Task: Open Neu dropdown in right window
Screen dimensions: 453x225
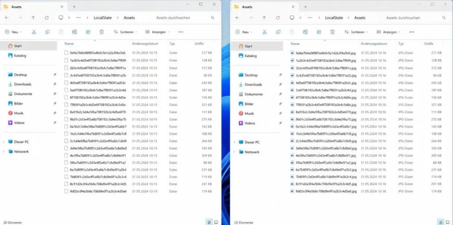Action: pos(244,32)
